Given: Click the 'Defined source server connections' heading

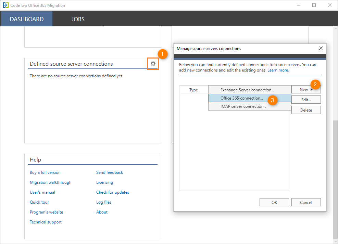Looking at the screenshot, I should [x=71, y=64].
